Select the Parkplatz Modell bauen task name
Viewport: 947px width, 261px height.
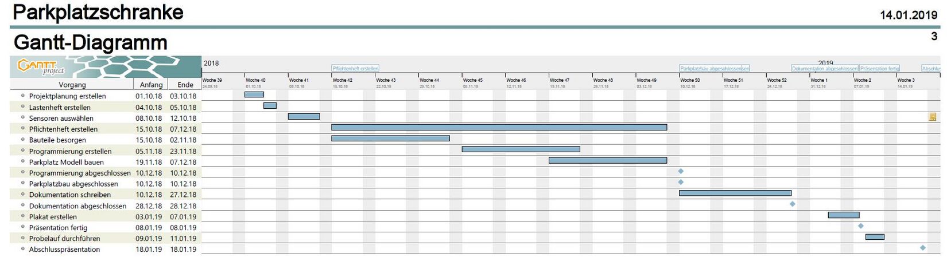(x=66, y=162)
